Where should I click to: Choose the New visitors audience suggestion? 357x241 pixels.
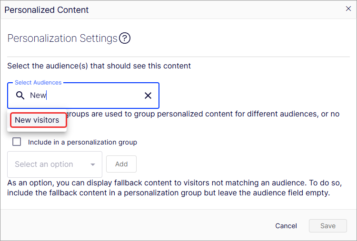(x=37, y=120)
